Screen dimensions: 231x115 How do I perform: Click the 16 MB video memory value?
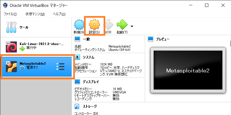pyautogui.click(x=117, y=89)
